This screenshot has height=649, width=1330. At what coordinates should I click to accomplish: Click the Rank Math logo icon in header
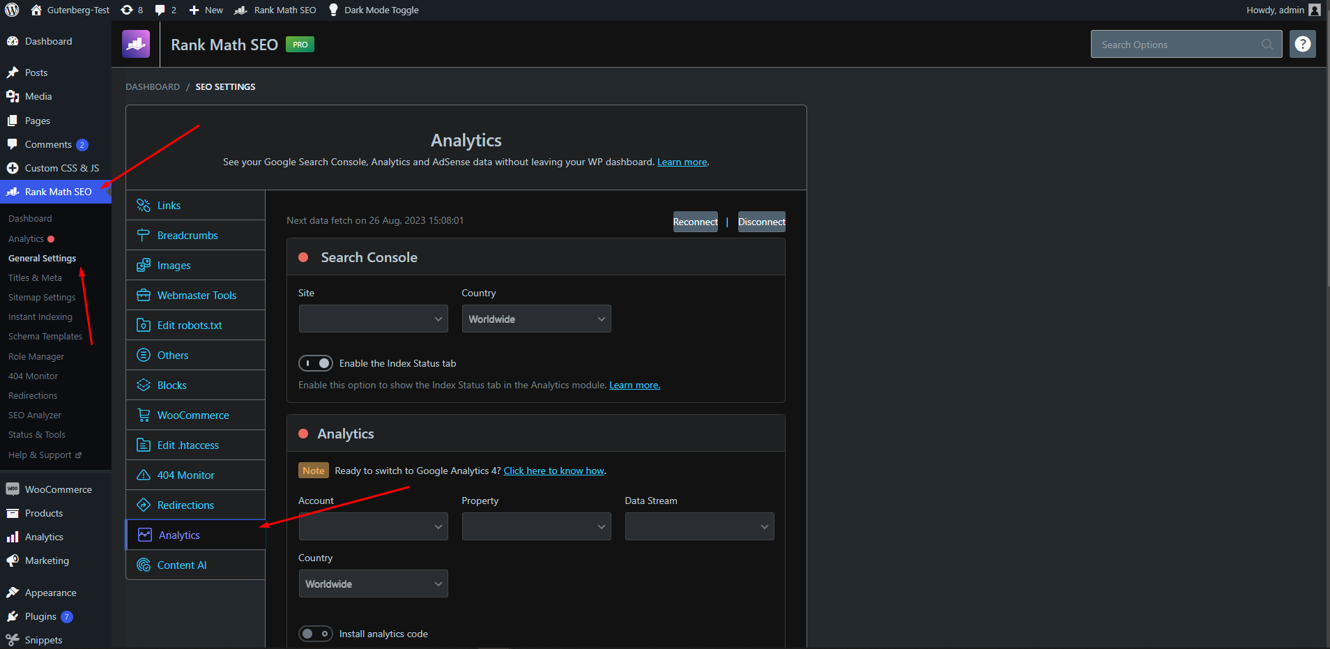[x=136, y=44]
